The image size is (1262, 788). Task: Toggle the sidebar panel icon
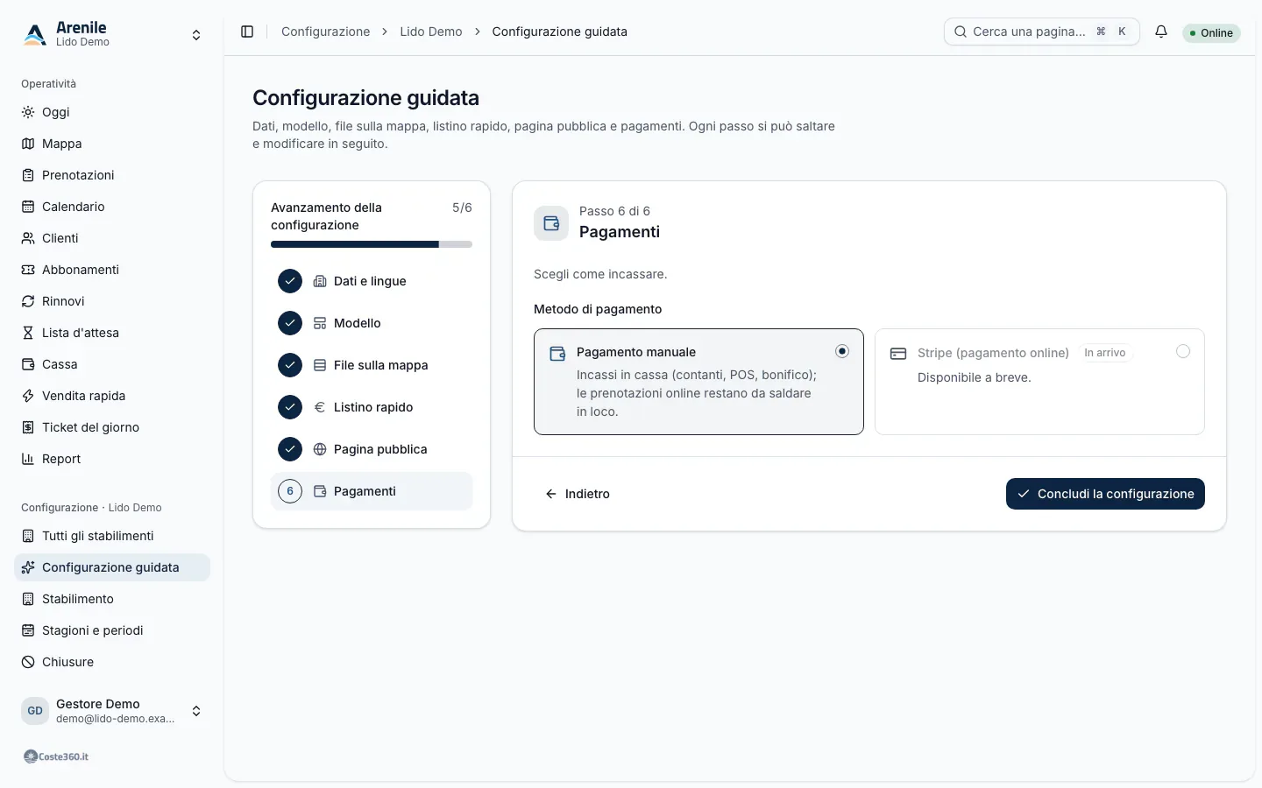247,32
